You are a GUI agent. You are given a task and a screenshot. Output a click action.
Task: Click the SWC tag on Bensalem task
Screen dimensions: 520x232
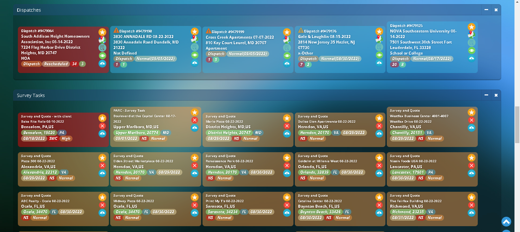point(53,139)
